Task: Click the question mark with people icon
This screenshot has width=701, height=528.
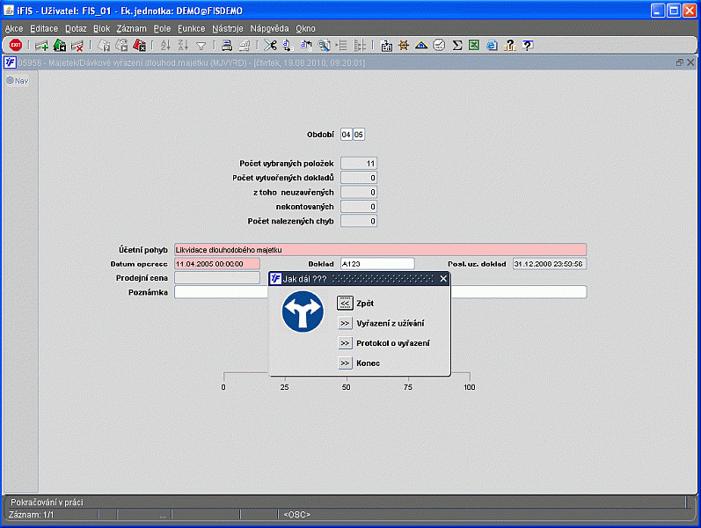Action: (x=509, y=45)
